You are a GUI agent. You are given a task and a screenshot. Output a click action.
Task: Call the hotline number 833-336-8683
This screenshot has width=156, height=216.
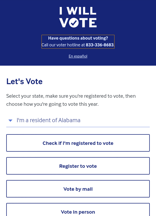click(x=100, y=45)
